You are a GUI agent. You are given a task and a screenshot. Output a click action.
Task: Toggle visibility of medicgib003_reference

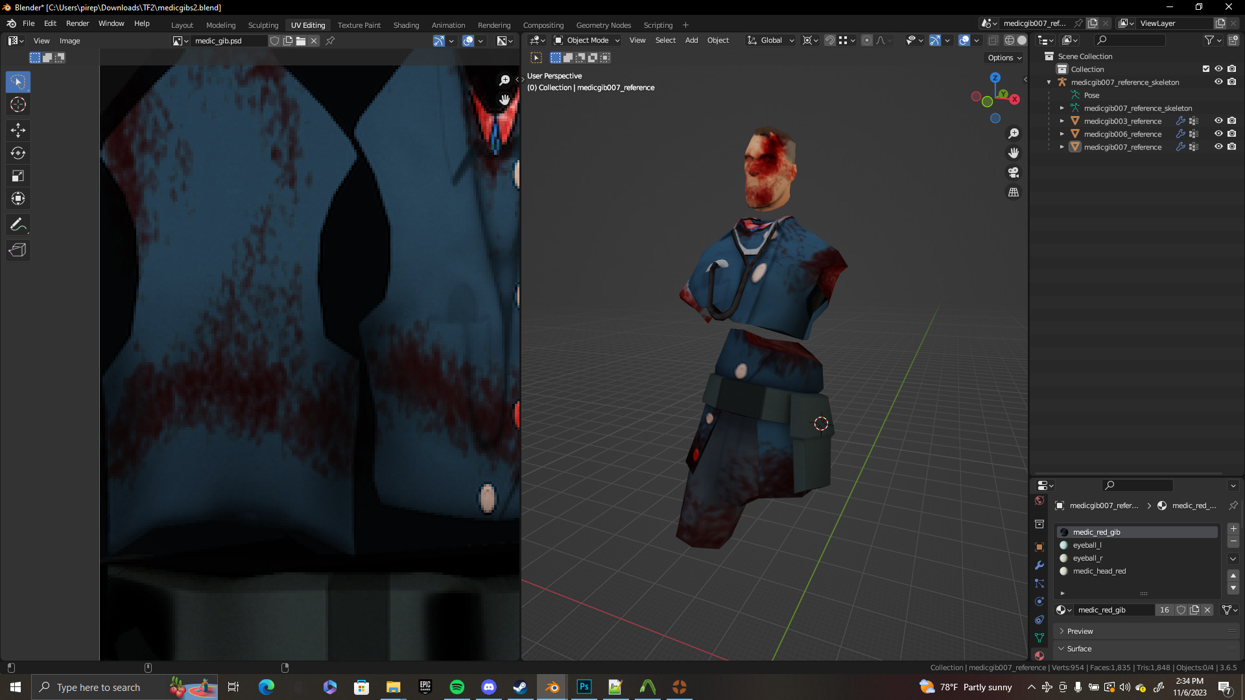1219,121
